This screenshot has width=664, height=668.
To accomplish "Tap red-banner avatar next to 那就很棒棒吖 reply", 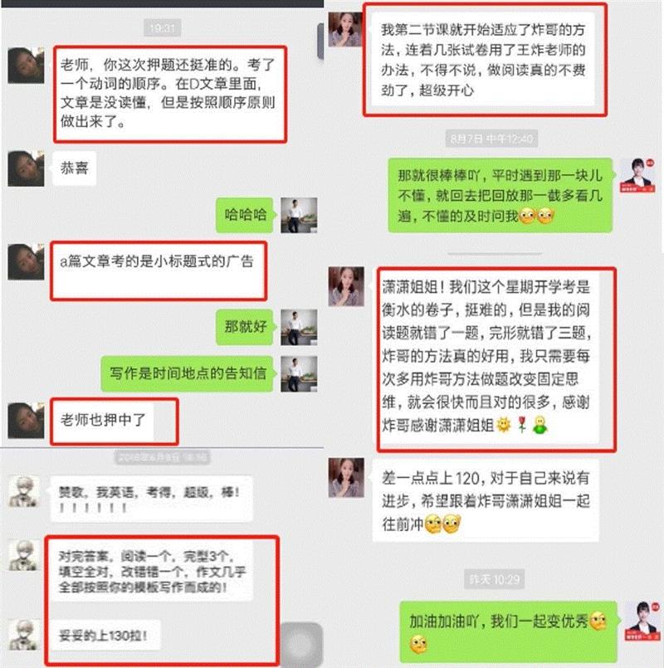I will (637, 175).
